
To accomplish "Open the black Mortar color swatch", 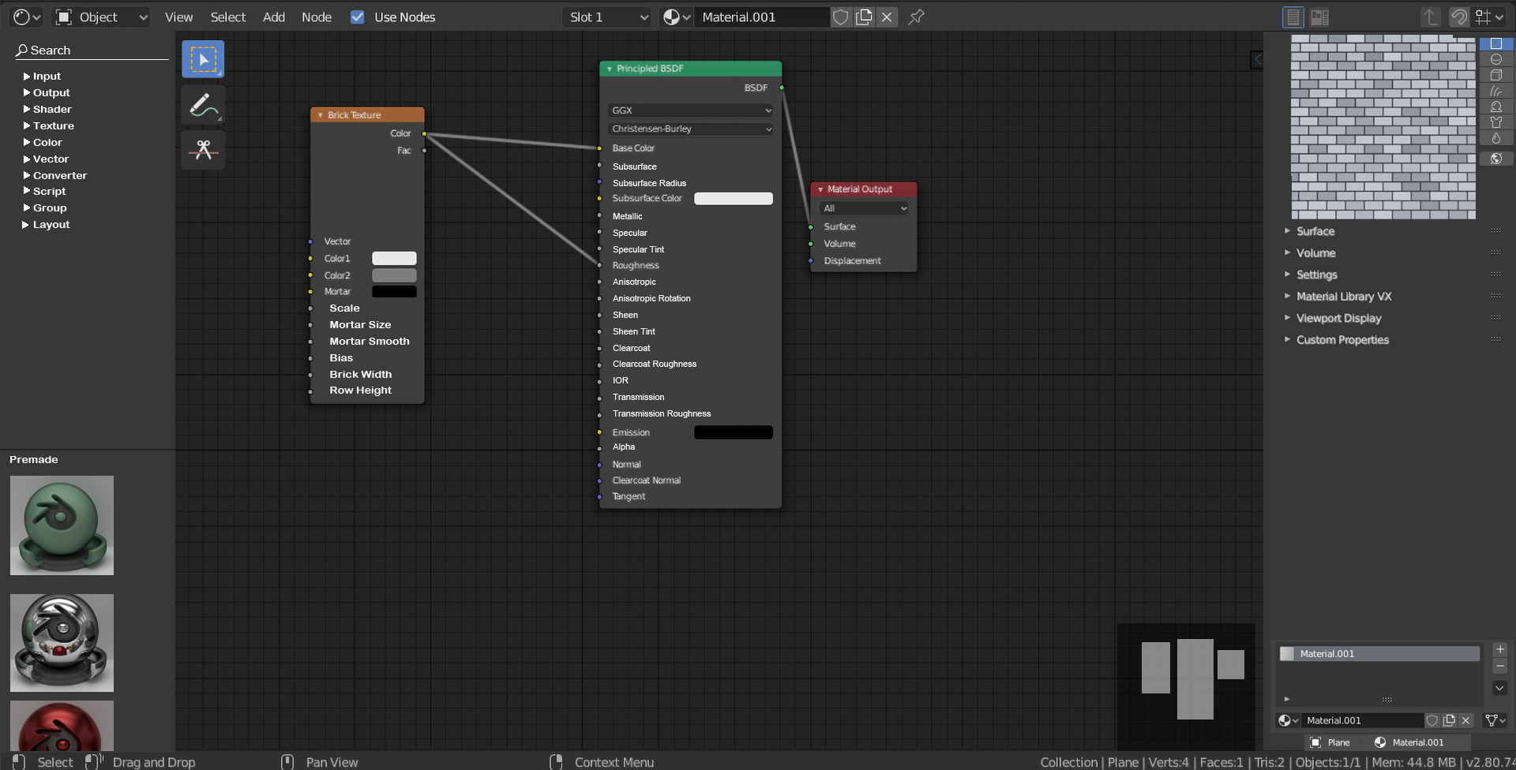I will coord(394,292).
